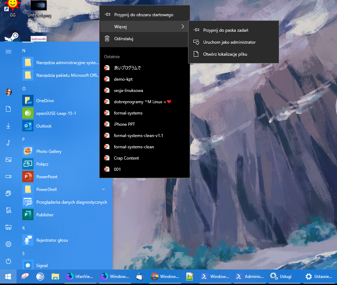Open Settings gear in Start sidebar
The width and height of the screenshot is (337, 285).
[x=8, y=244]
